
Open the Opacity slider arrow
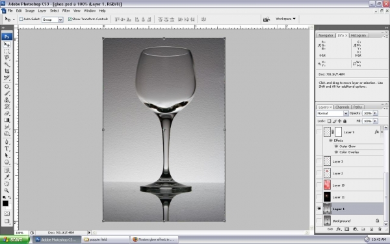(375, 113)
